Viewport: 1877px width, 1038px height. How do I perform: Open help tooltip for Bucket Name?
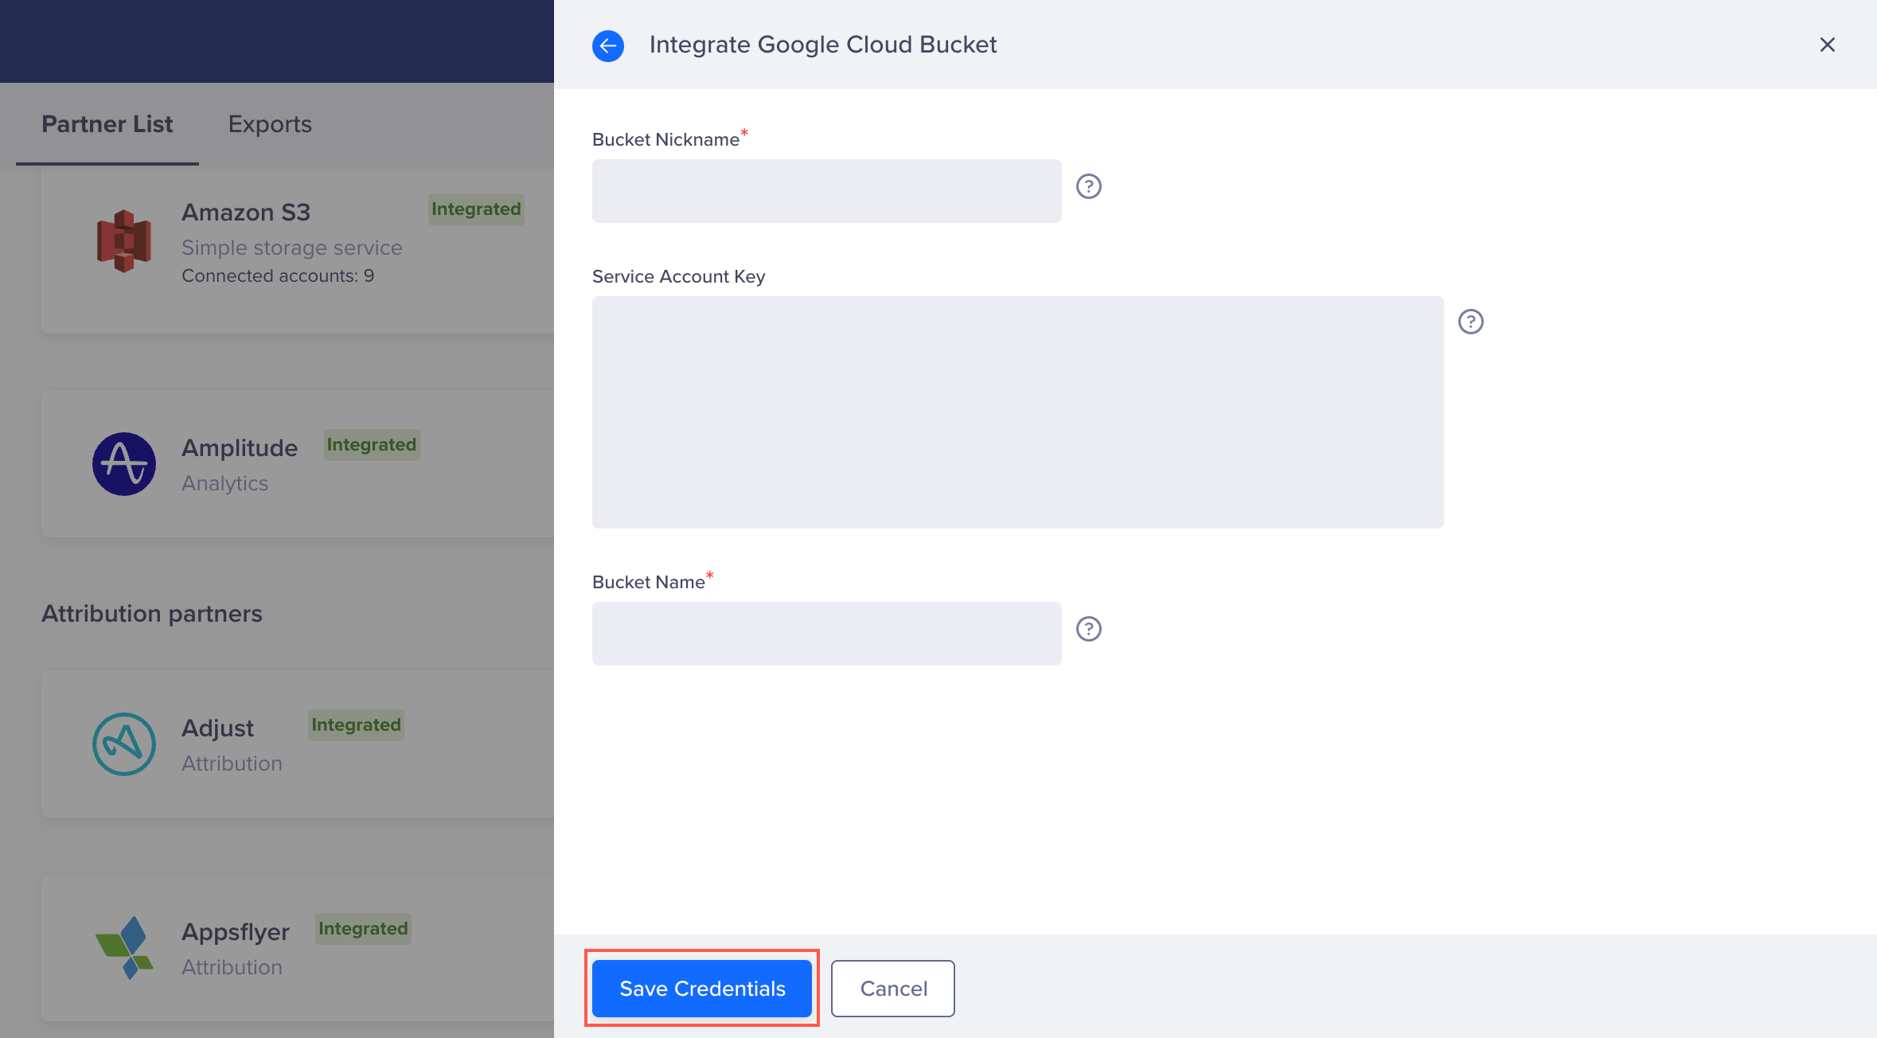[1088, 629]
